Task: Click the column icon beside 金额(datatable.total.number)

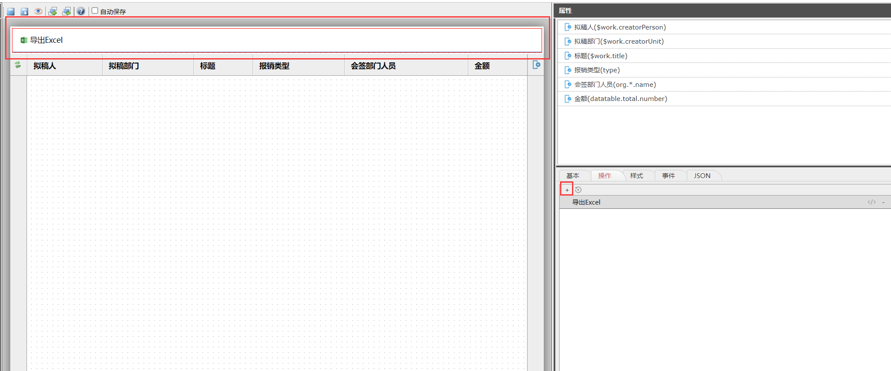Action: (x=568, y=99)
